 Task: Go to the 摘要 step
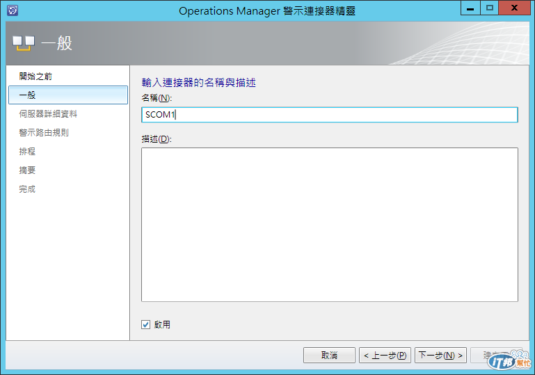click(x=27, y=170)
